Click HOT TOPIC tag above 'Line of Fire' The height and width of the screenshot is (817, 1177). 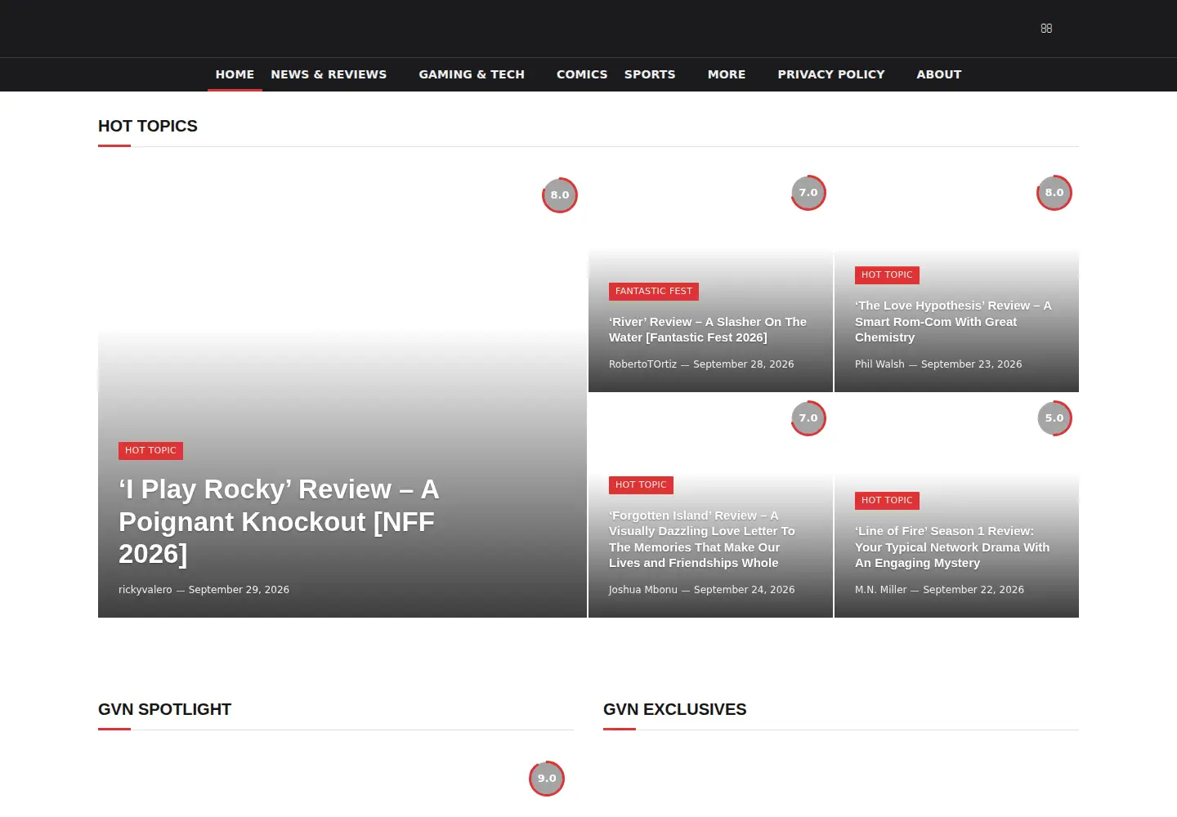click(x=887, y=501)
